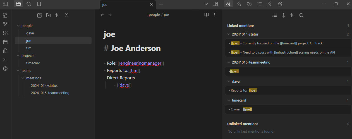
Task: Open the tags tab in right sidebar
Action: tap(249, 4)
